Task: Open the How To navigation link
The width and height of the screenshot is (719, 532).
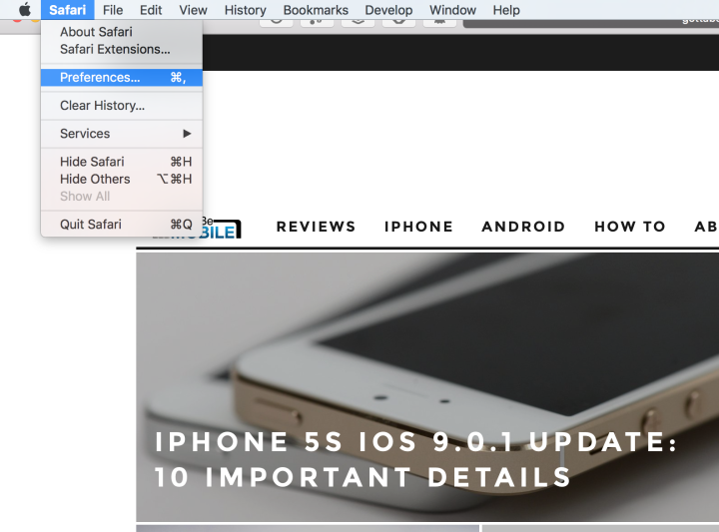Action: click(629, 227)
